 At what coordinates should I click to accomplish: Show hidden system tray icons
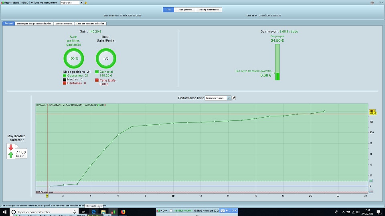point(343,212)
